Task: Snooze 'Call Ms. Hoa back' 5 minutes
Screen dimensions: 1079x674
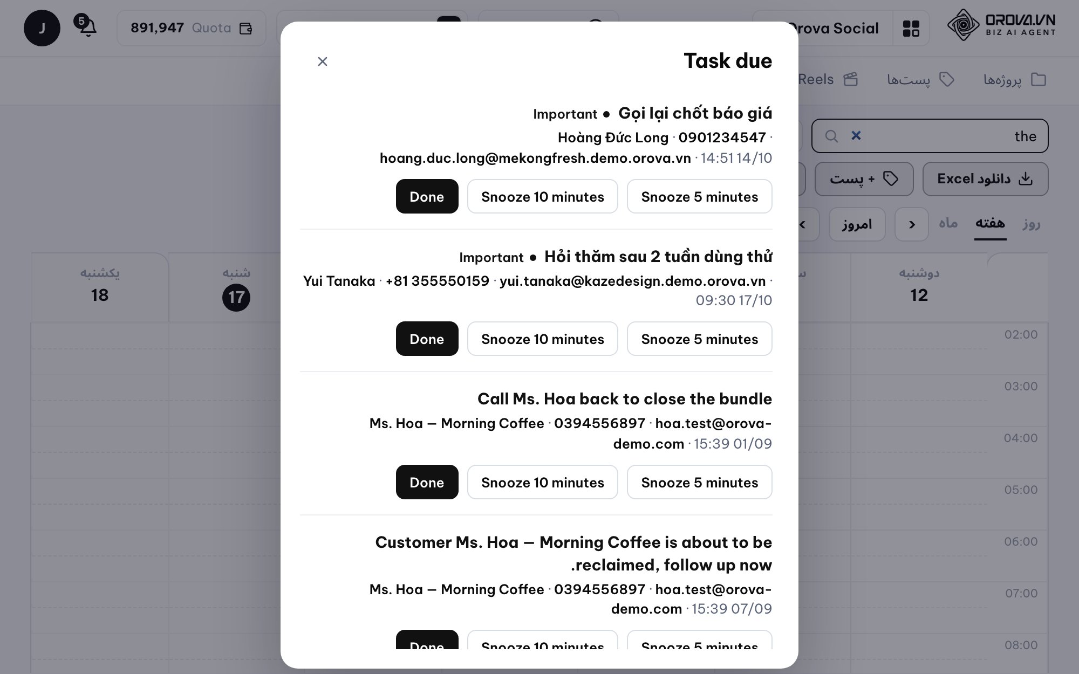Action: click(699, 482)
